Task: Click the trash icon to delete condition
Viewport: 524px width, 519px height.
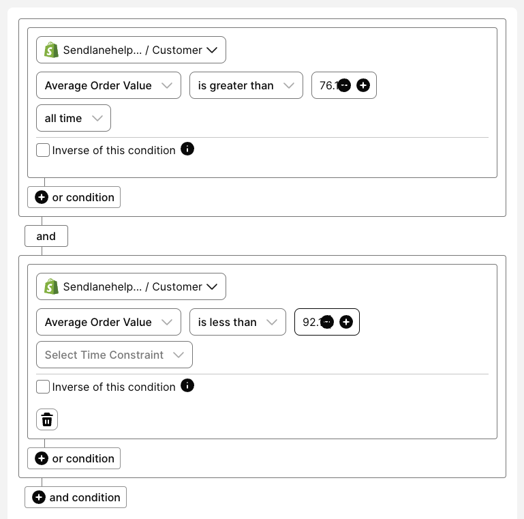Action: [47, 419]
